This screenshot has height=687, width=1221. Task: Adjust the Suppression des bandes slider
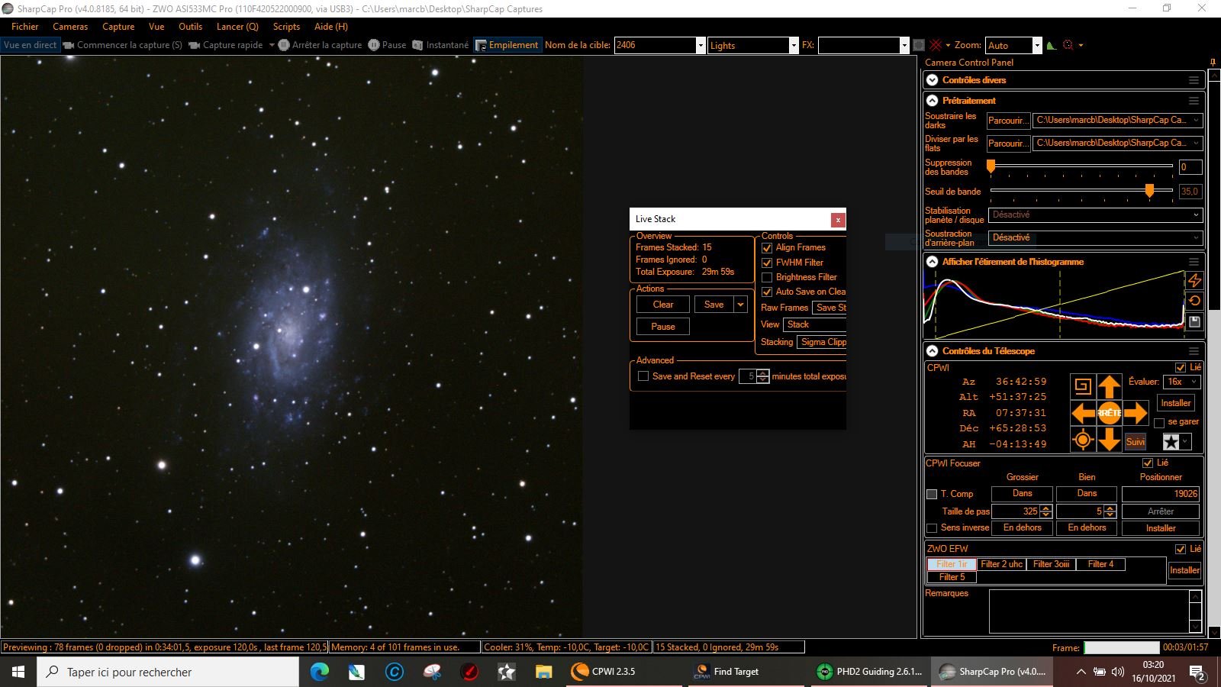point(991,166)
